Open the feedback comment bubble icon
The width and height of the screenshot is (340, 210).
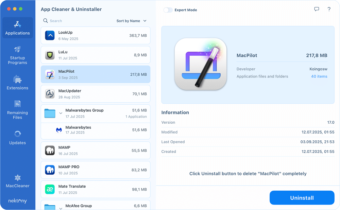[317, 9]
